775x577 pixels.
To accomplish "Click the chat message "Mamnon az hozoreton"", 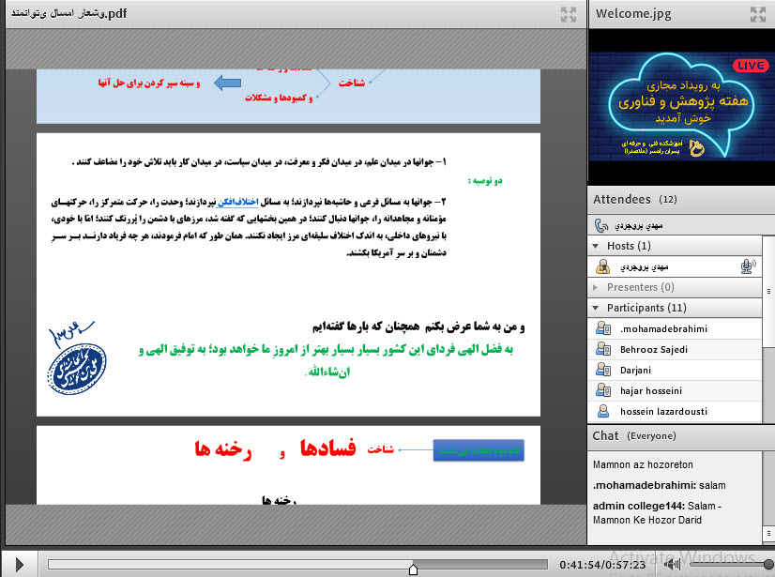I will (x=643, y=464).
